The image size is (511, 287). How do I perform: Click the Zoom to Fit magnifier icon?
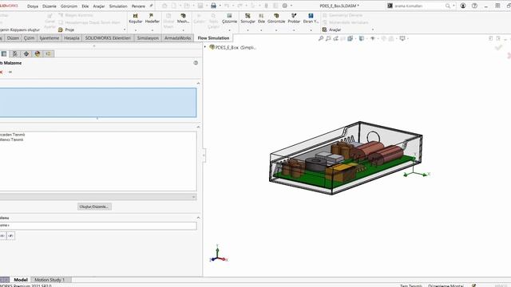coord(321,38)
